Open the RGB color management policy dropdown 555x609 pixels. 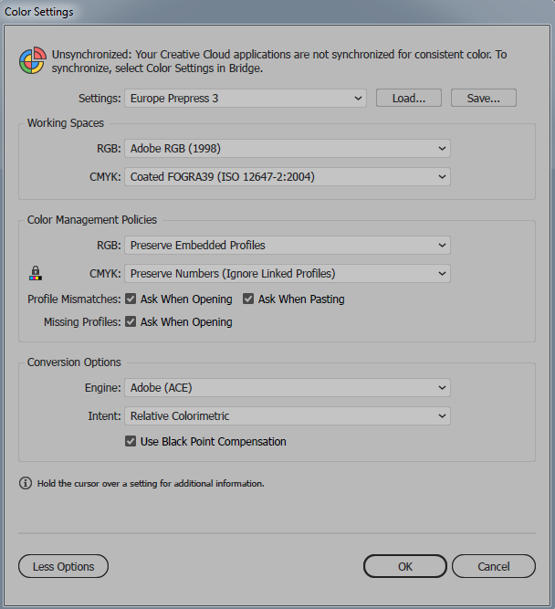click(x=288, y=245)
